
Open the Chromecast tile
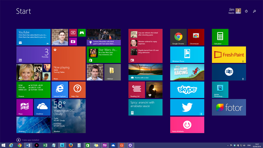point(196,37)
